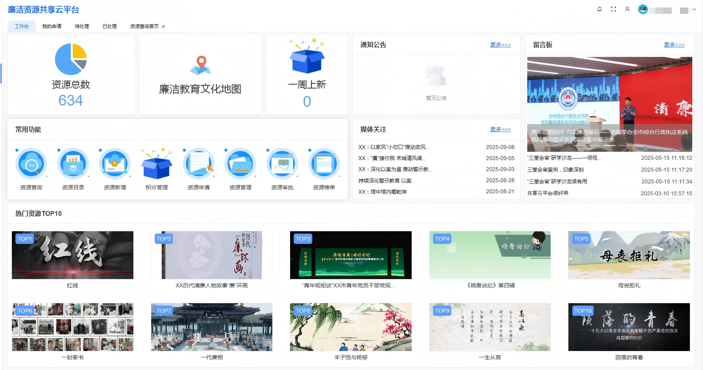Click 更多>>> link in 通知公告
Image resolution: width=703 pixels, height=370 pixels.
(500, 45)
